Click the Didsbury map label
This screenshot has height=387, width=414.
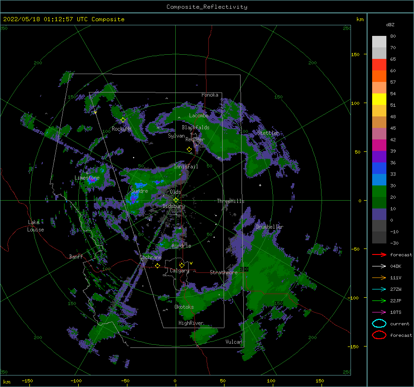click(174, 206)
